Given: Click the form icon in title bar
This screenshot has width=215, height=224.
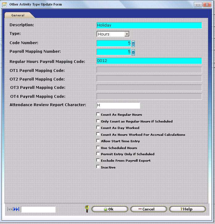Looking at the screenshot, I should [5, 5].
